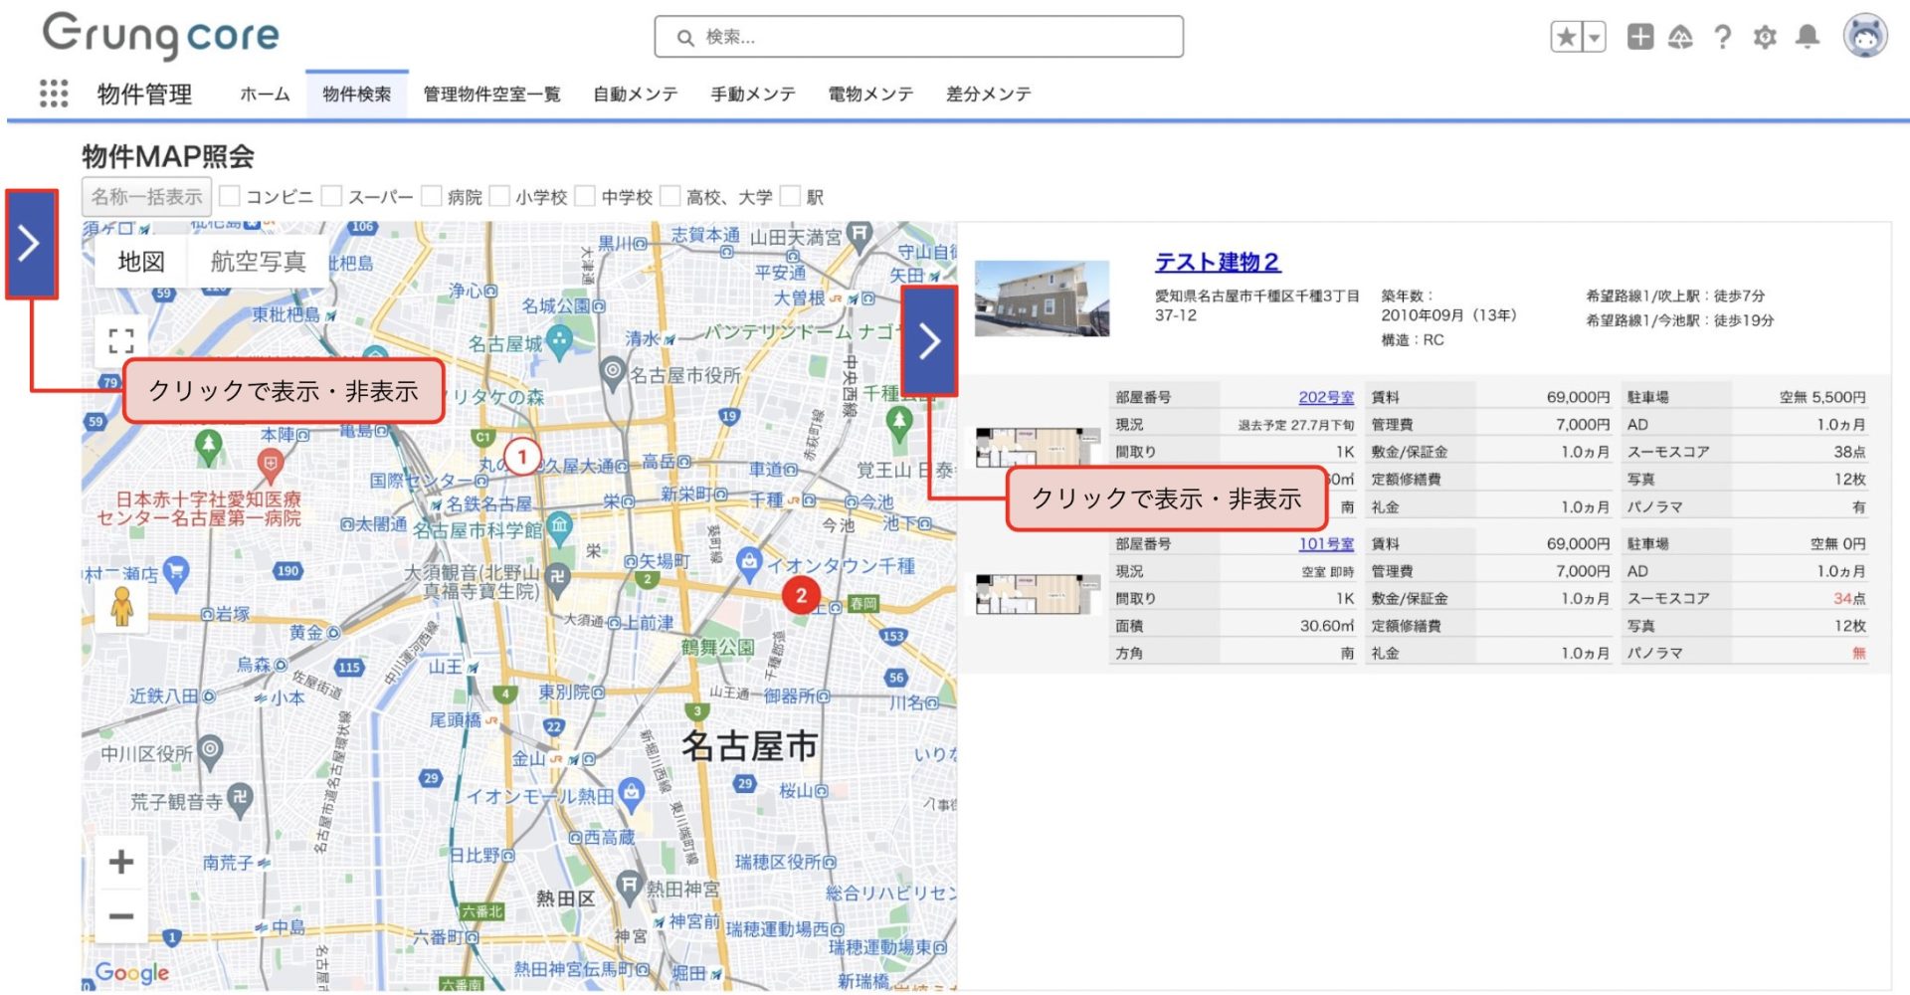Viewport: 1910px width, 995px height.
Task: Select the Street View pegman icon
Action: point(122,605)
